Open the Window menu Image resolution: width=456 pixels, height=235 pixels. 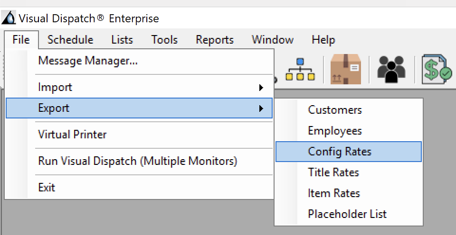[x=273, y=40]
